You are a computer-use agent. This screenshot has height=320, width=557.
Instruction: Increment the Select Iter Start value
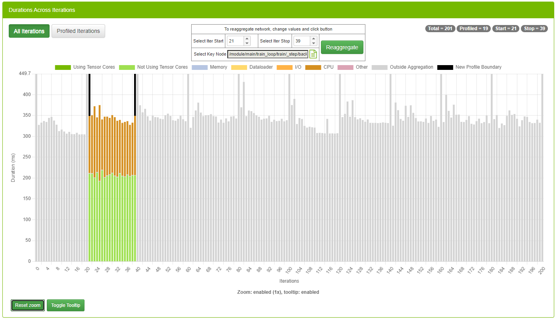[247, 39]
